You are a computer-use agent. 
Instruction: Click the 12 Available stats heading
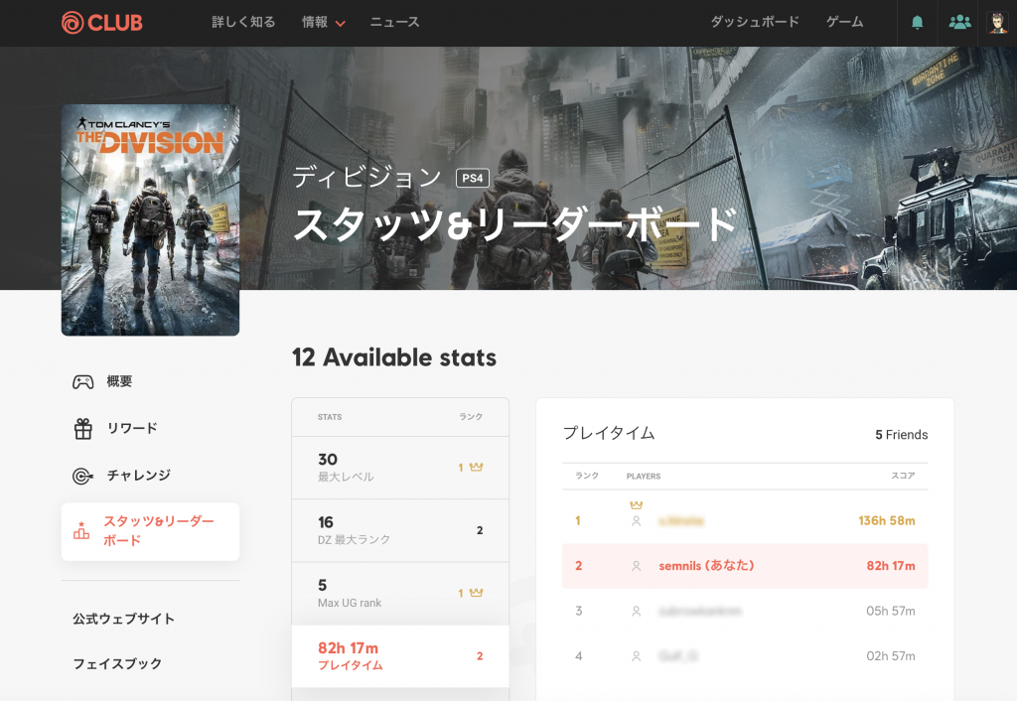394,357
